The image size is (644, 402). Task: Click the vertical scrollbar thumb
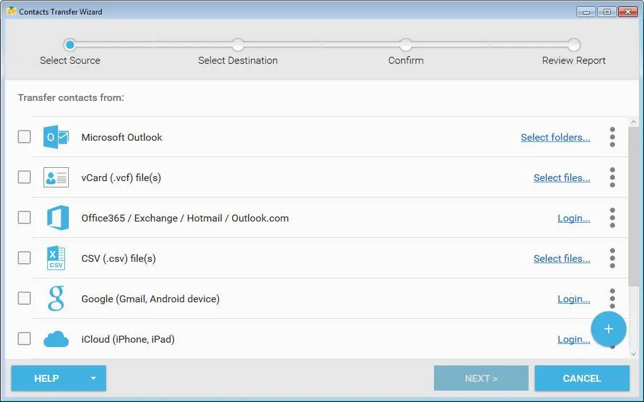pos(633,207)
